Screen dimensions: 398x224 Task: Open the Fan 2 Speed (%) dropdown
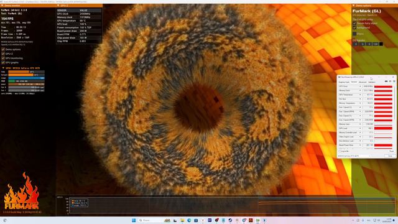(x=360, y=116)
